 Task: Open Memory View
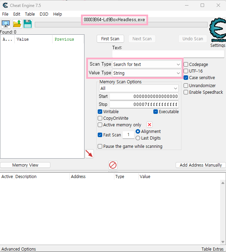coord(25,165)
